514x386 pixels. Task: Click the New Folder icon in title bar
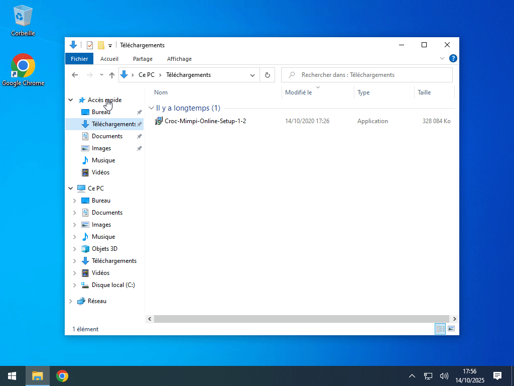(x=101, y=45)
